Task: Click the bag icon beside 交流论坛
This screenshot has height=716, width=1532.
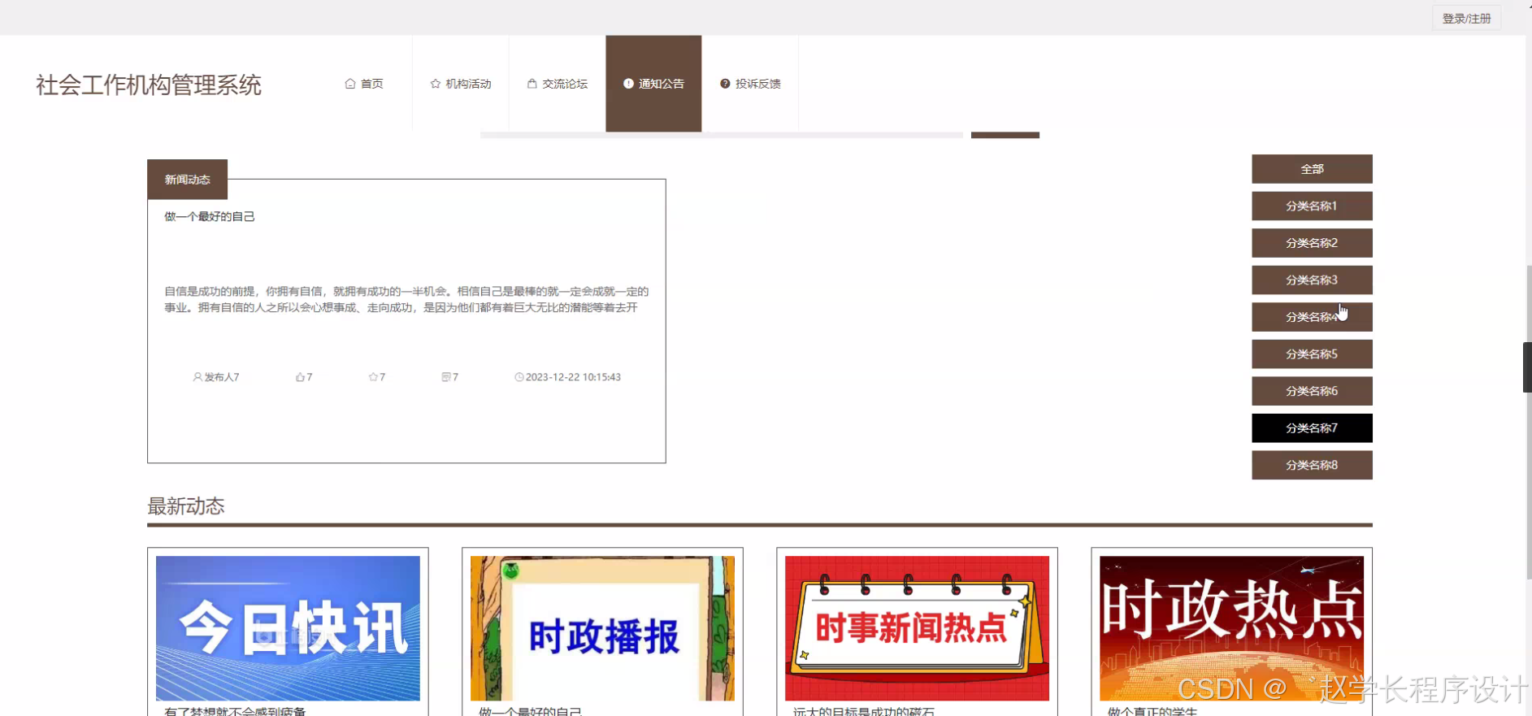Action: click(x=532, y=84)
